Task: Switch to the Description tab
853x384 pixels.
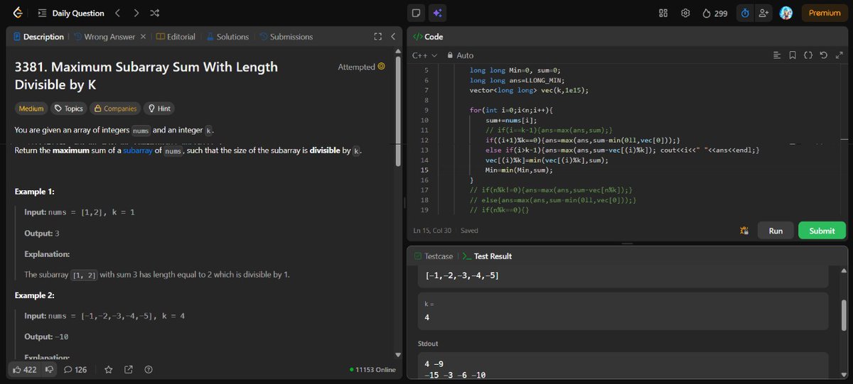Action: point(38,37)
